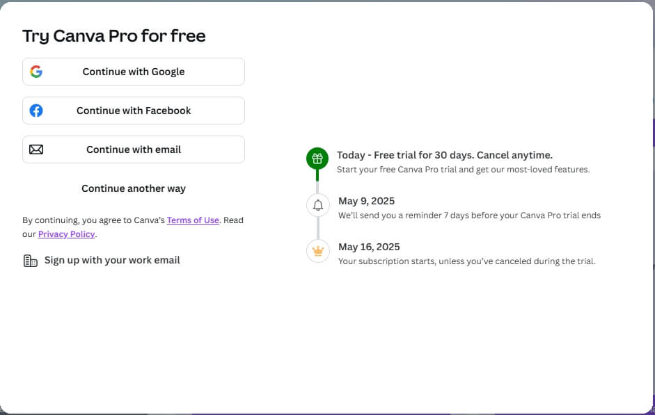Click the Facebook logo icon

(36, 111)
